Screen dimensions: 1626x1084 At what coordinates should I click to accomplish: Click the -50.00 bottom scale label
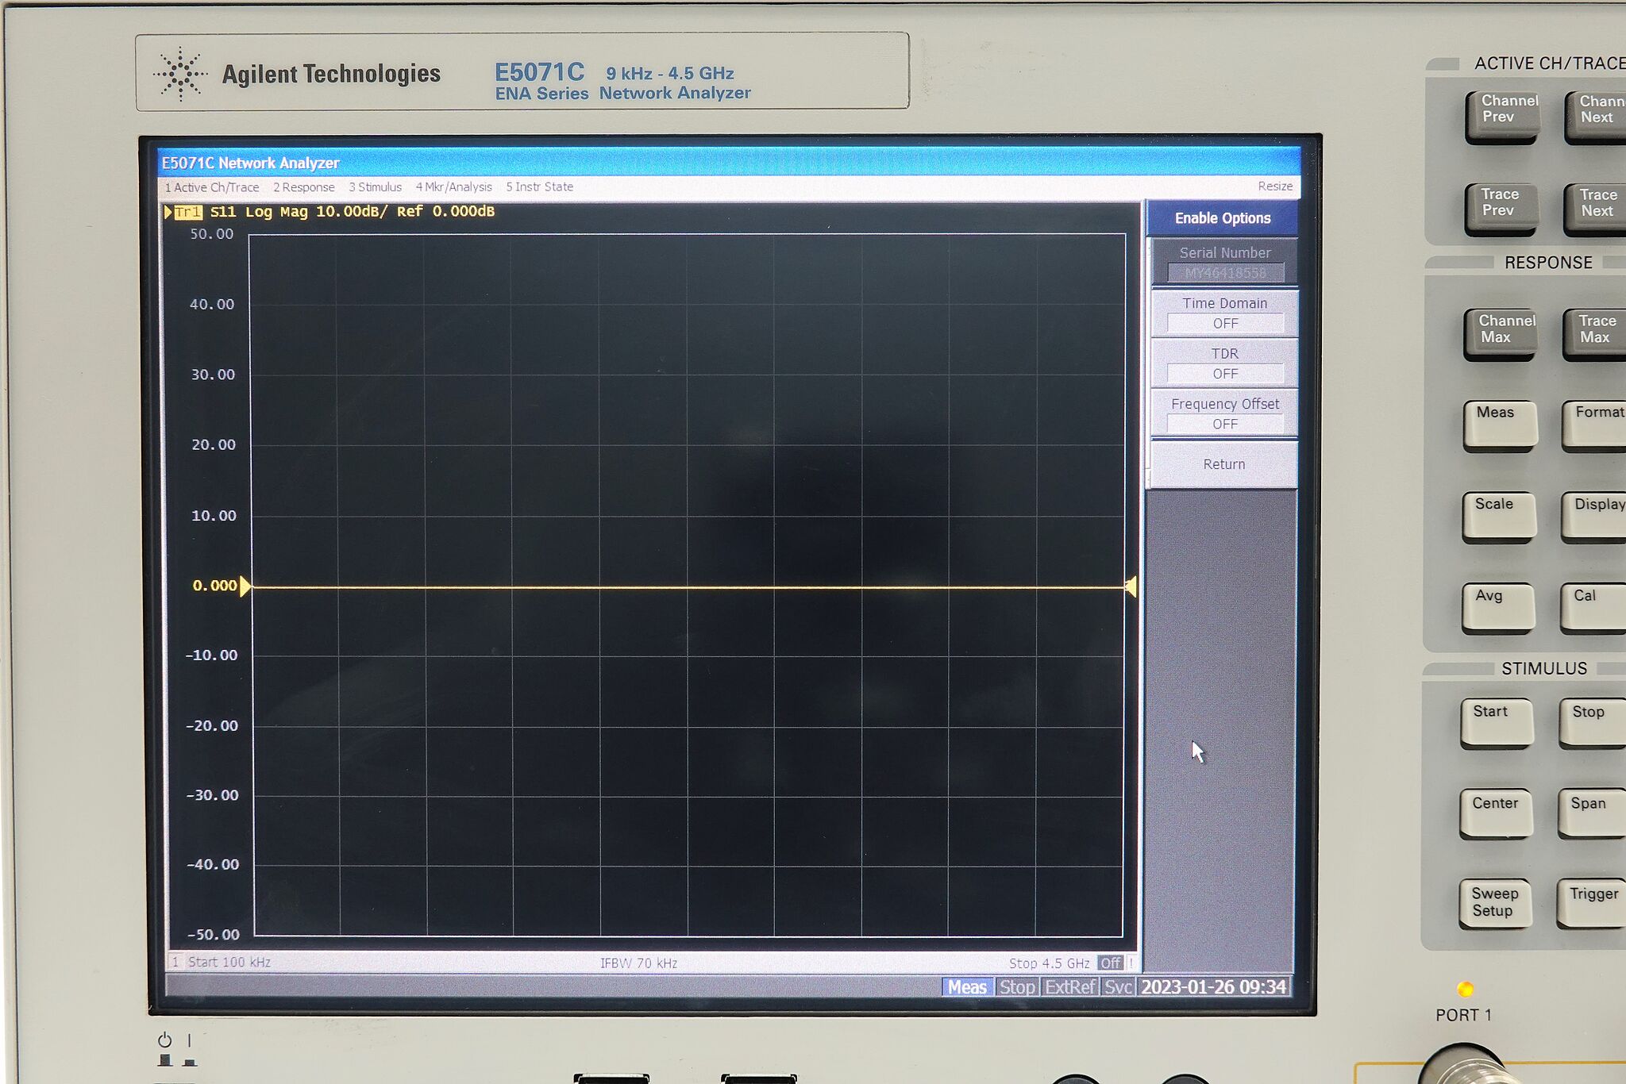click(213, 935)
